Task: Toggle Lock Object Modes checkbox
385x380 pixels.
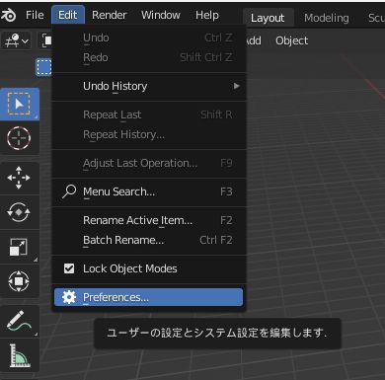Action: pos(69,268)
